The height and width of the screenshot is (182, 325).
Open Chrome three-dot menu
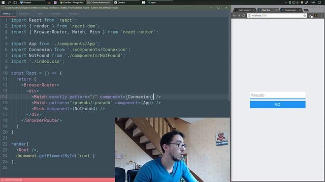(x=321, y=16)
